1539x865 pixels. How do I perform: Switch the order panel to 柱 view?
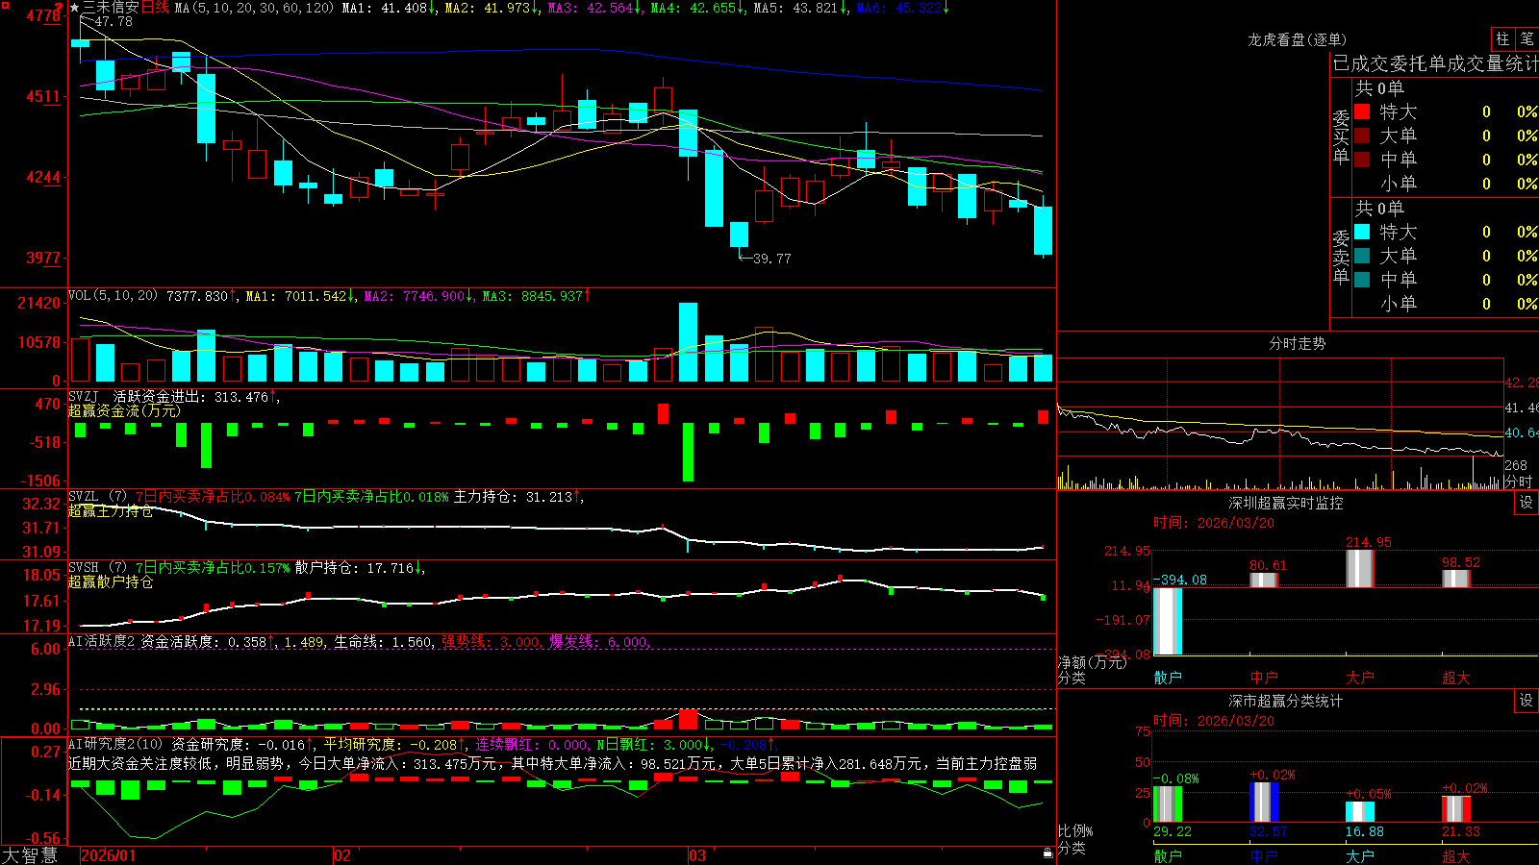click(1502, 38)
